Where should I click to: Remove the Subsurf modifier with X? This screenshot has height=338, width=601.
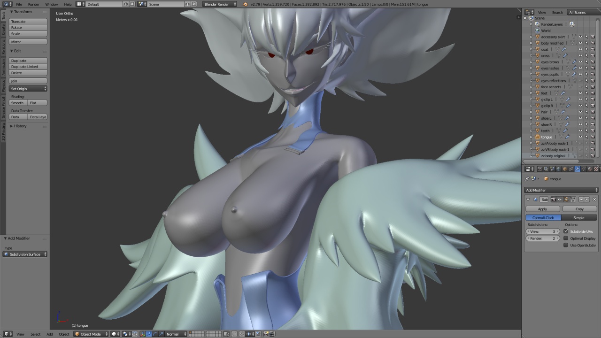coord(594,200)
